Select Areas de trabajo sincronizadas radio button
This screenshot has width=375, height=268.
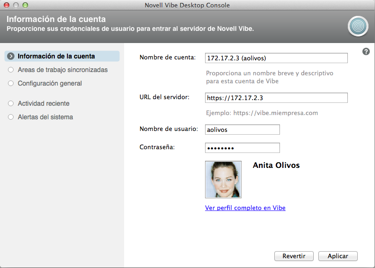(x=11, y=70)
